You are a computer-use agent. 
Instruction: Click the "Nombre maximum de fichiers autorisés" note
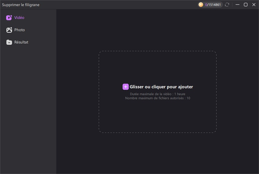(157, 98)
